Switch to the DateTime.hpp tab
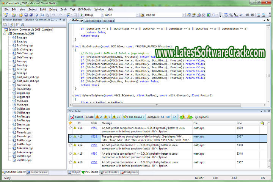 coord(93,21)
